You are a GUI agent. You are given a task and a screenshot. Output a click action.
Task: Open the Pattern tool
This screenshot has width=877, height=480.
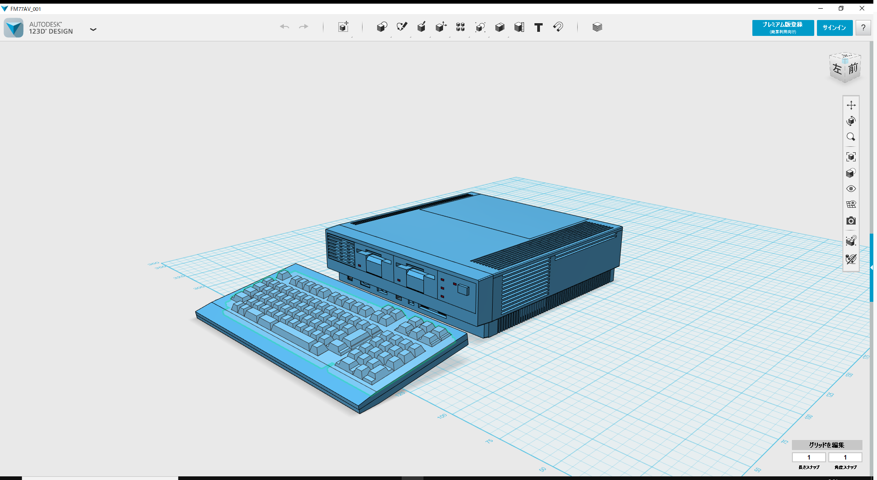click(460, 27)
